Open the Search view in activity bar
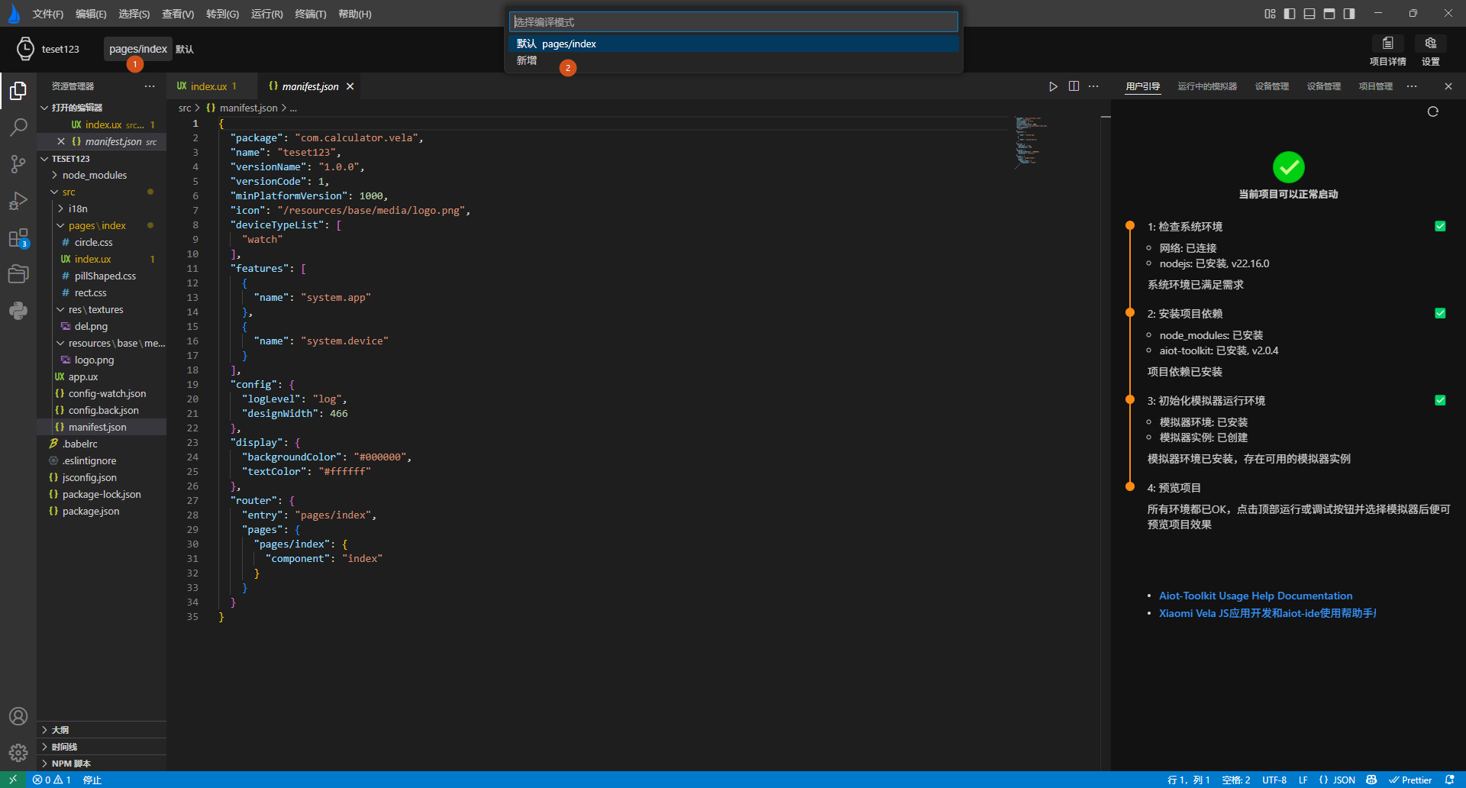Image resolution: width=1466 pixels, height=788 pixels. click(x=18, y=128)
